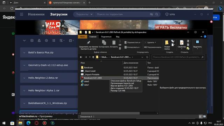This screenshot has width=224, height=126.
Task: Open Свойства (Properties) in Explorer ribbon
Action: point(182,44)
